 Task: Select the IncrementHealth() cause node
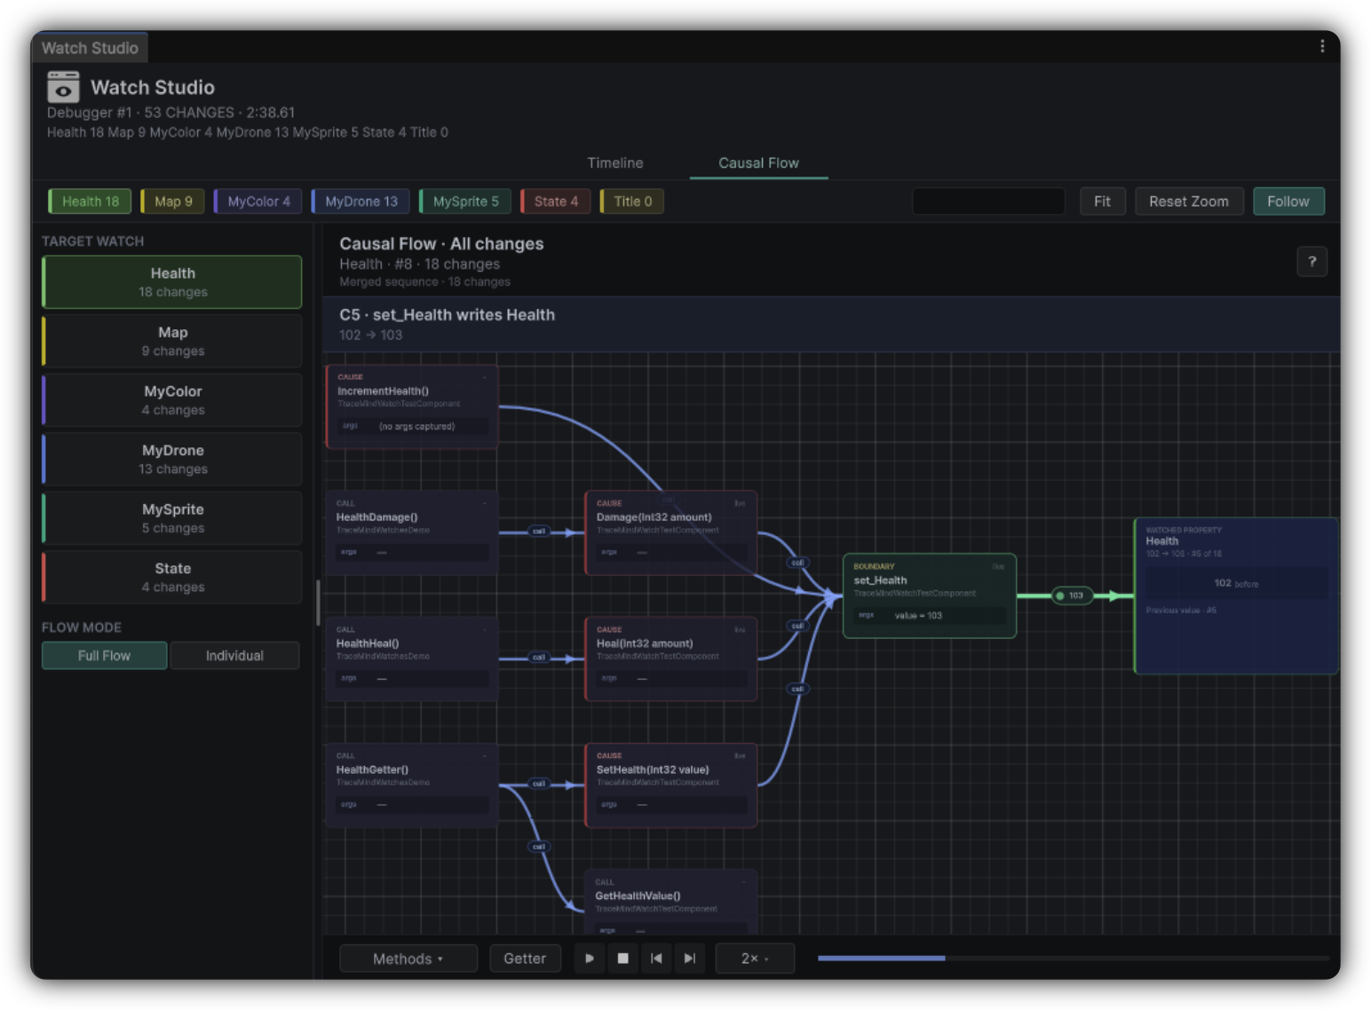tap(412, 406)
